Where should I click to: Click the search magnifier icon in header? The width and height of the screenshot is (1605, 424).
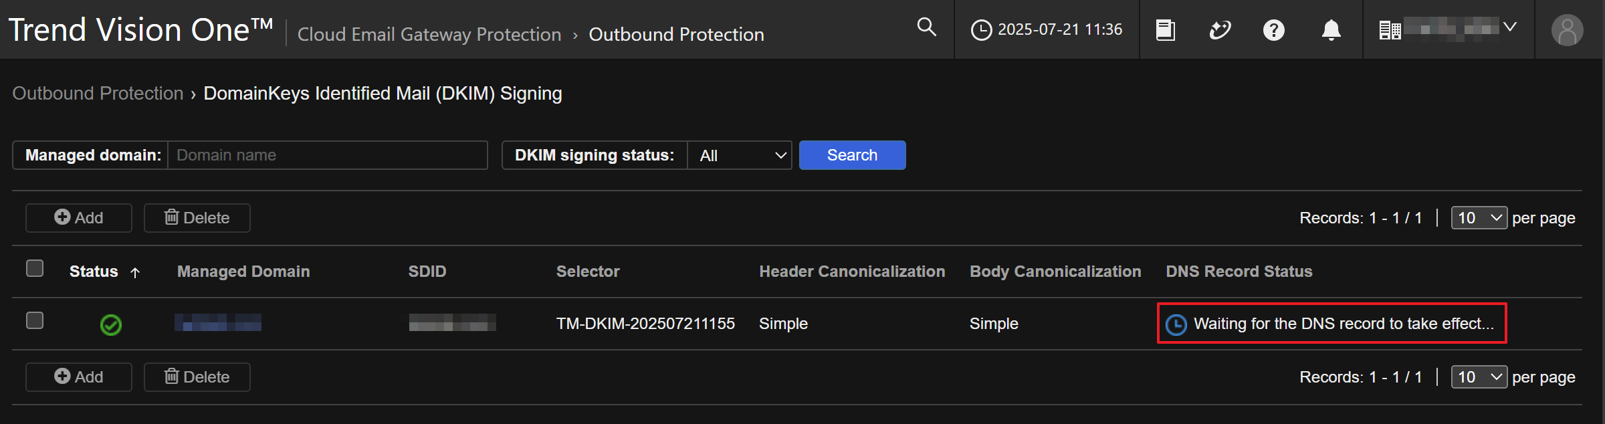coord(926,27)
